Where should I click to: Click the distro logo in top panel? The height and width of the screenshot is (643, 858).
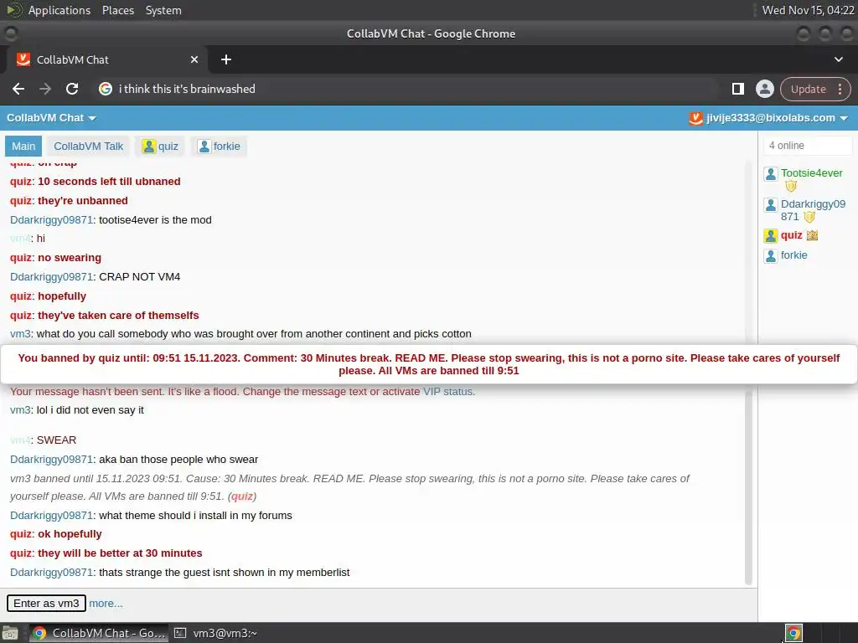[x=14, y=10]
